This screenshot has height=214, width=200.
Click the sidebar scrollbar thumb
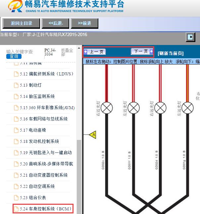tap(79, 177)
